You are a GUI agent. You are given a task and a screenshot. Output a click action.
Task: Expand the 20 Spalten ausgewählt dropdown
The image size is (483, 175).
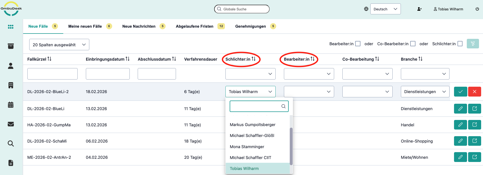pyautogui.click(x=59, y=45)
